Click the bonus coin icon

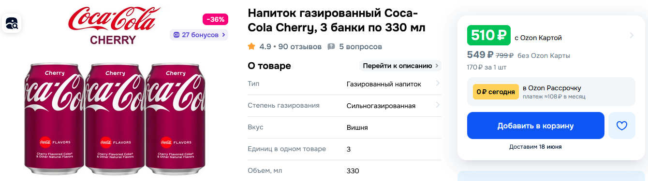tap(177, 35)
